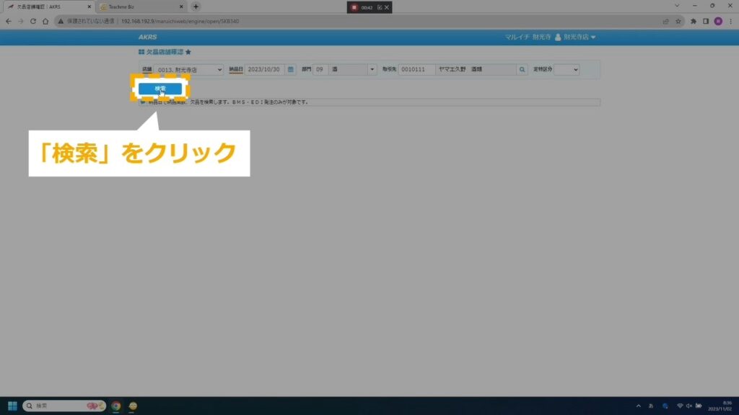Bookmark this page with star icon
Viewport: 739px width, 415px height.
pos(678,21)
